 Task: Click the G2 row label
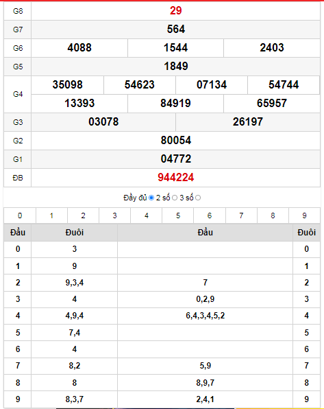[x=18, y=141]
